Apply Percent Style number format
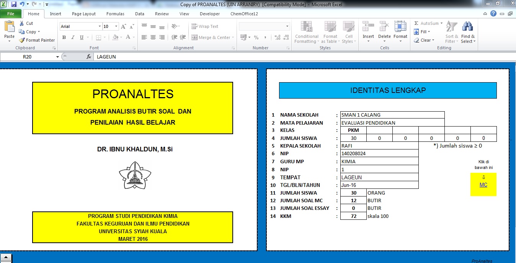This screenshot has height=263, width=516. (x=256, y=37)
